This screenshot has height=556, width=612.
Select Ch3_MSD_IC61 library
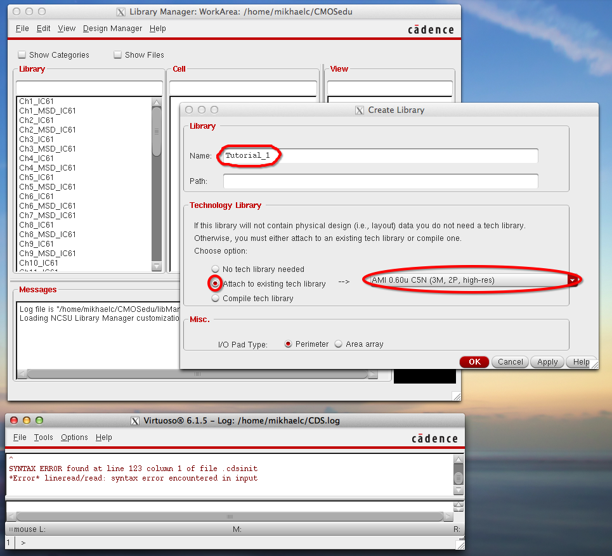point(47,148)
